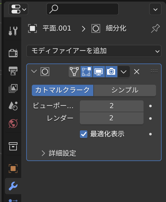
Task: Open the Scene properties tab
Action: [x=13, y=106]
